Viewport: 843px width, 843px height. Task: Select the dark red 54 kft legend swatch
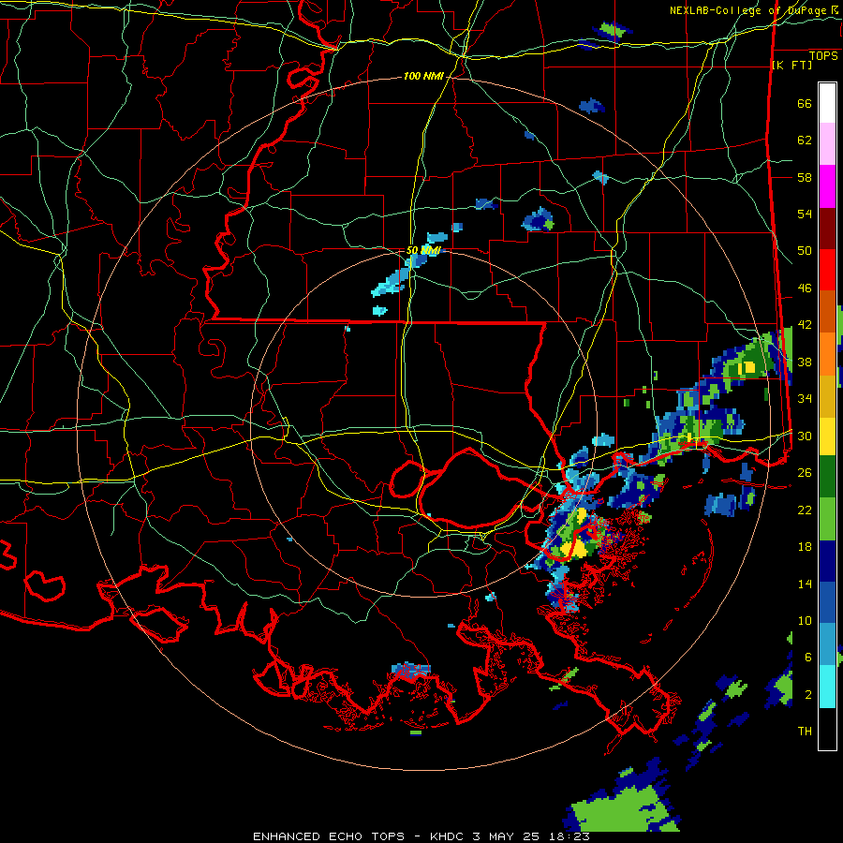pyautogui.click(x=827, y=229)
